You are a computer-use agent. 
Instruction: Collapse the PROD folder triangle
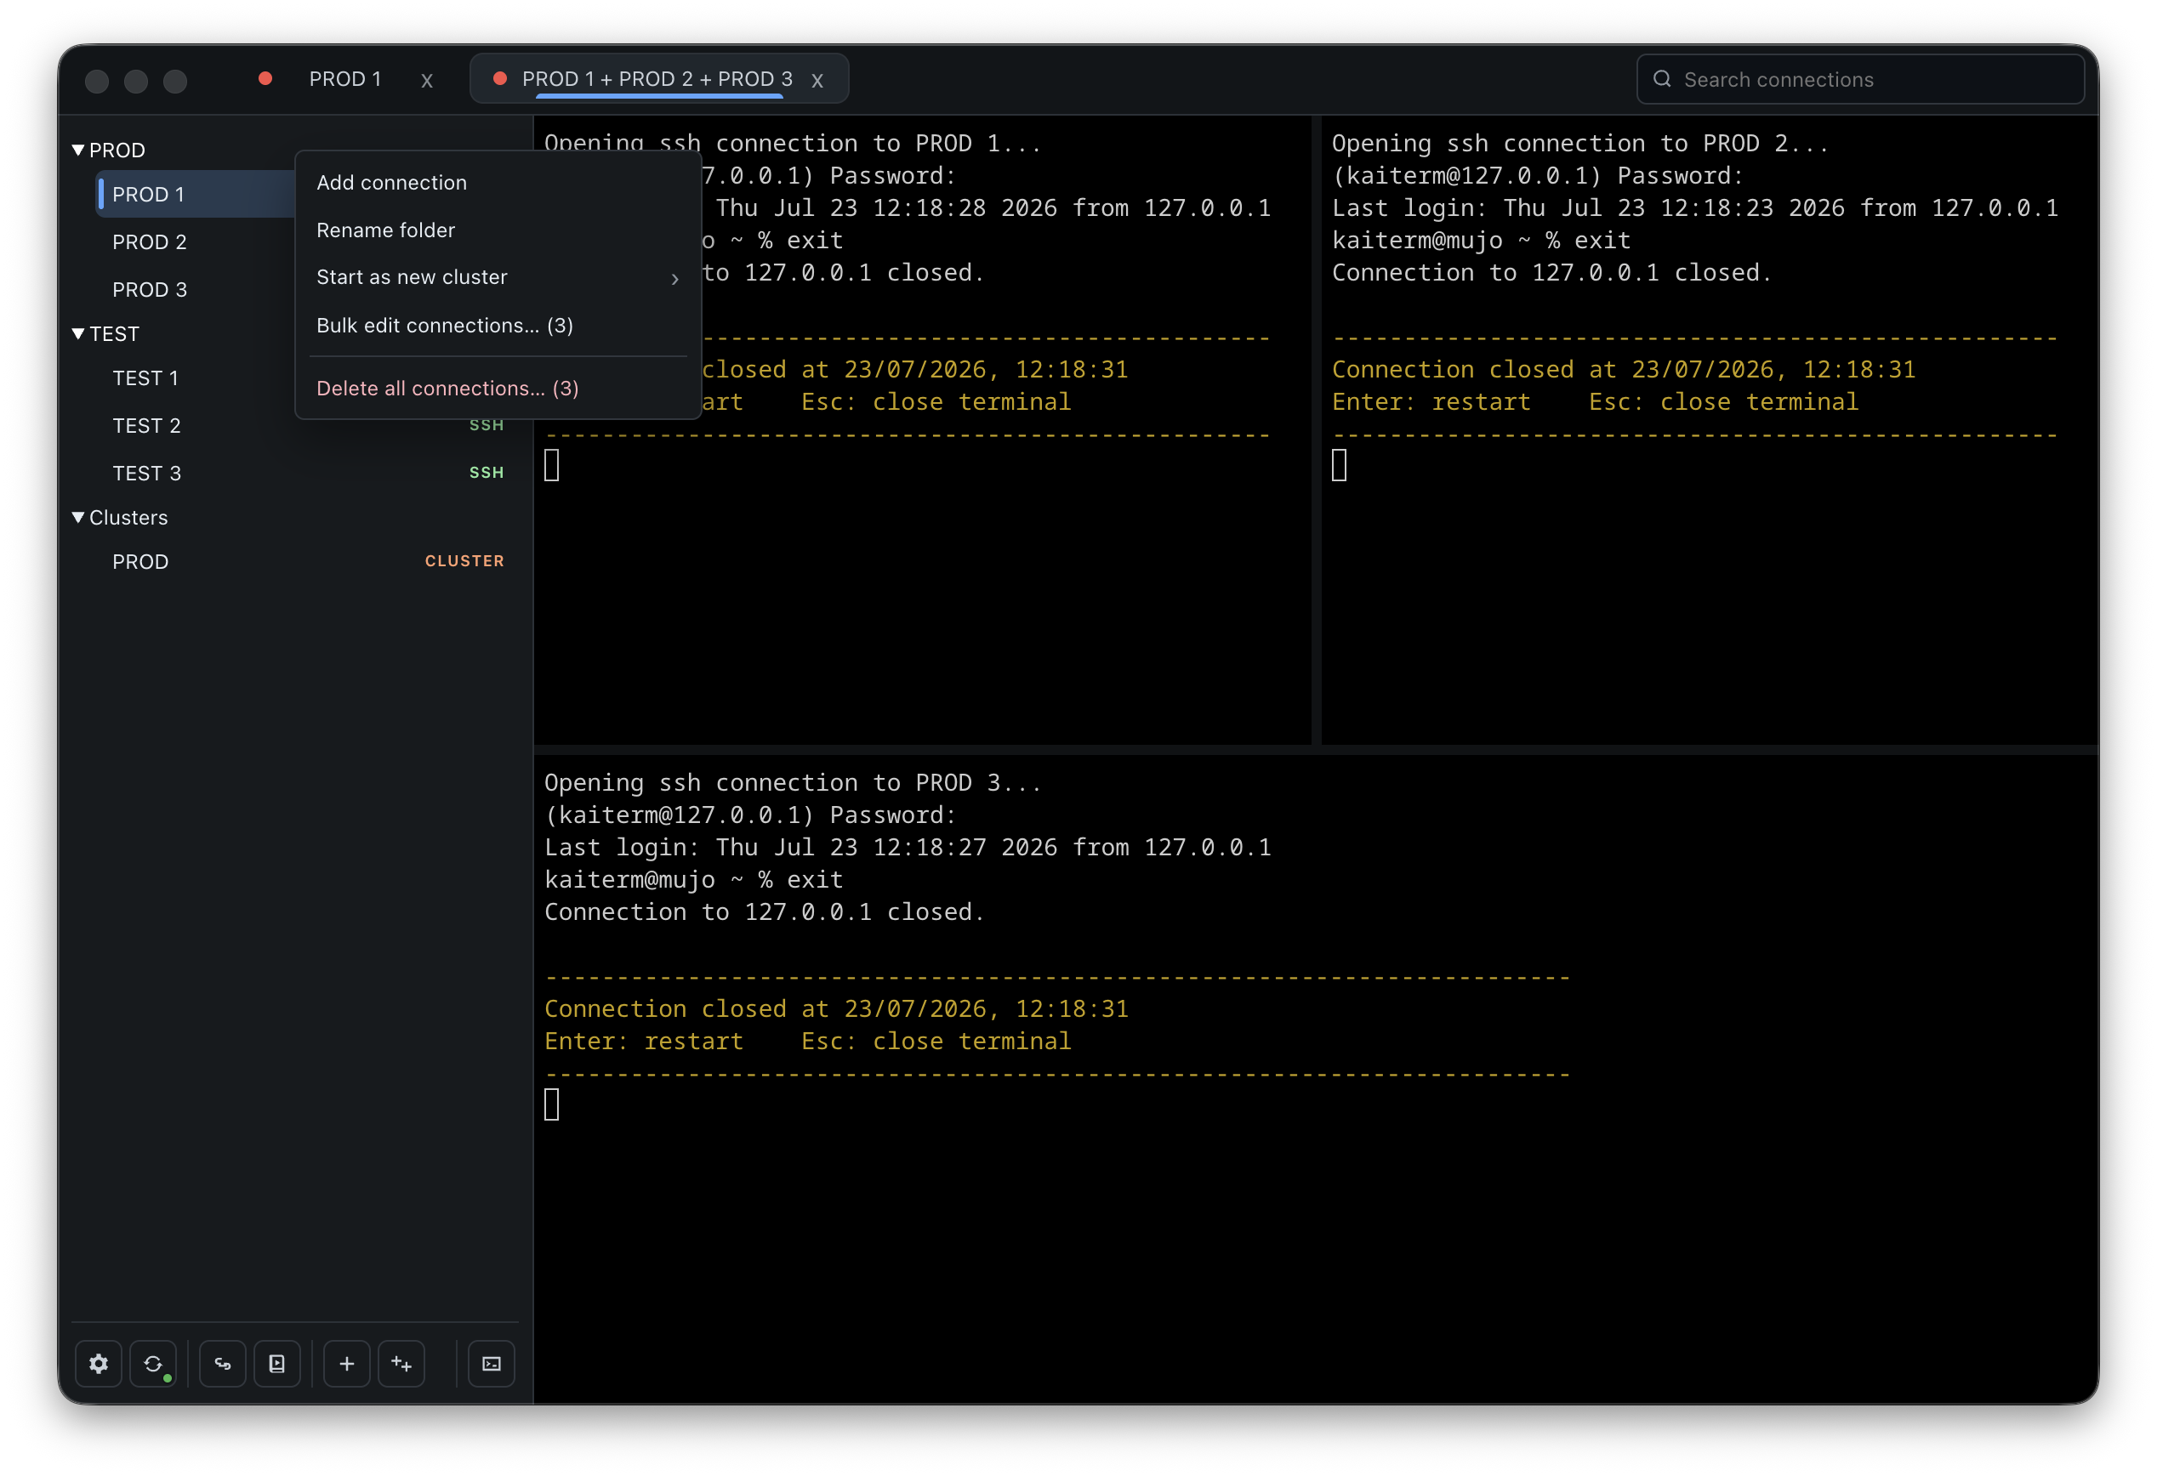(78, 150)
